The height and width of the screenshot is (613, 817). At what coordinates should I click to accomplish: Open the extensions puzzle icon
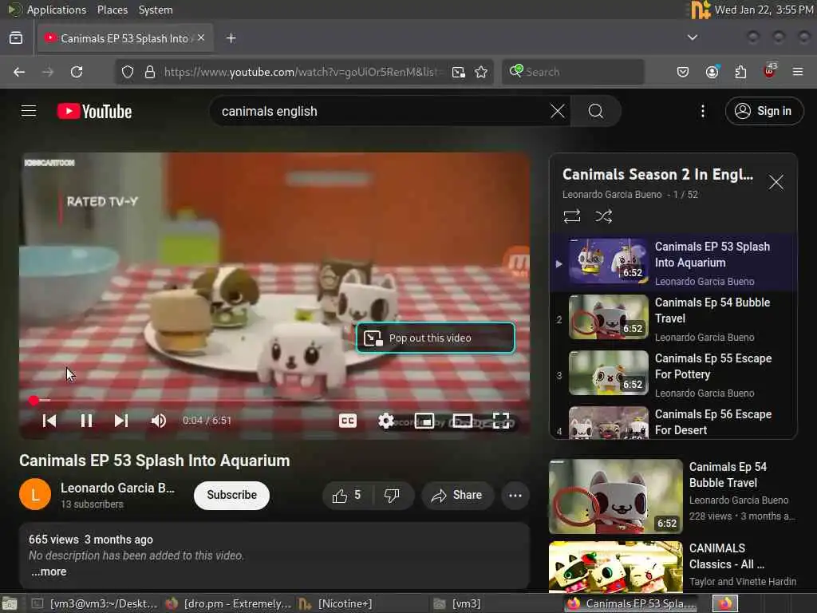[740, 72]
